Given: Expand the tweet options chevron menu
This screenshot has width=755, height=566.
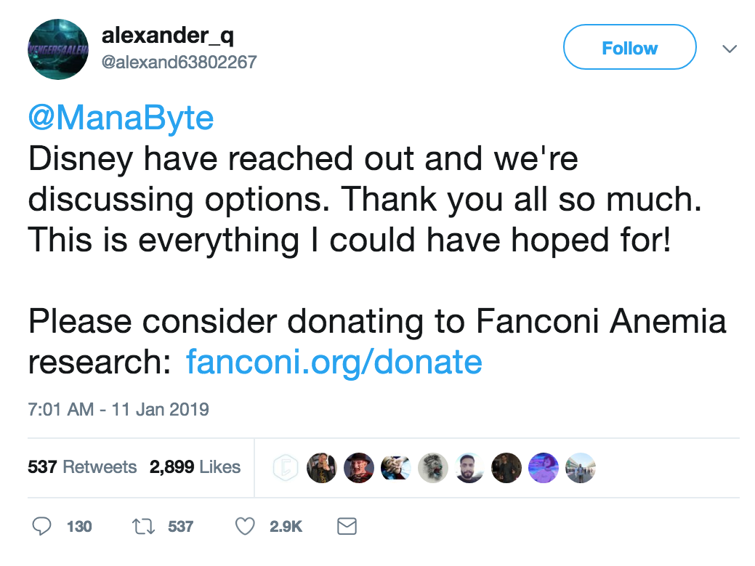Looking at the screenshot, I should click(x=729, y=49).
